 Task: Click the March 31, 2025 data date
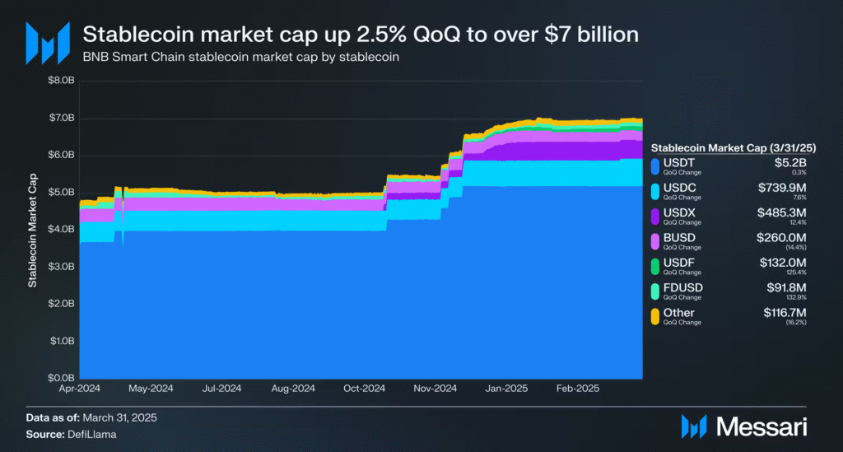click(x=120, y=417)
